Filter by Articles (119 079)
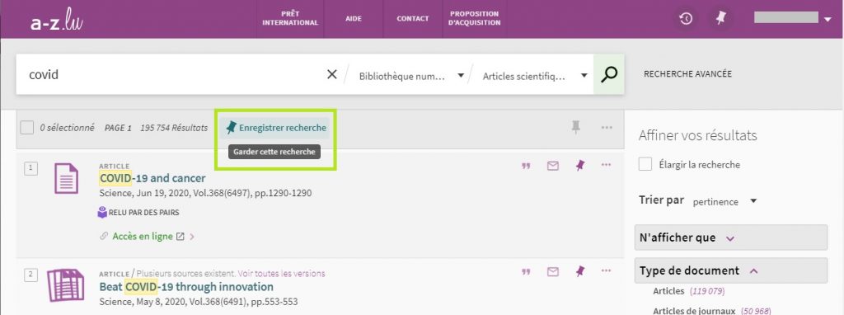The height and width of the screenshot is (315, 844). tap(688, 291)
